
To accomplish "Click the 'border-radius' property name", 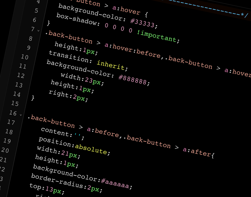I will (57, 180).
